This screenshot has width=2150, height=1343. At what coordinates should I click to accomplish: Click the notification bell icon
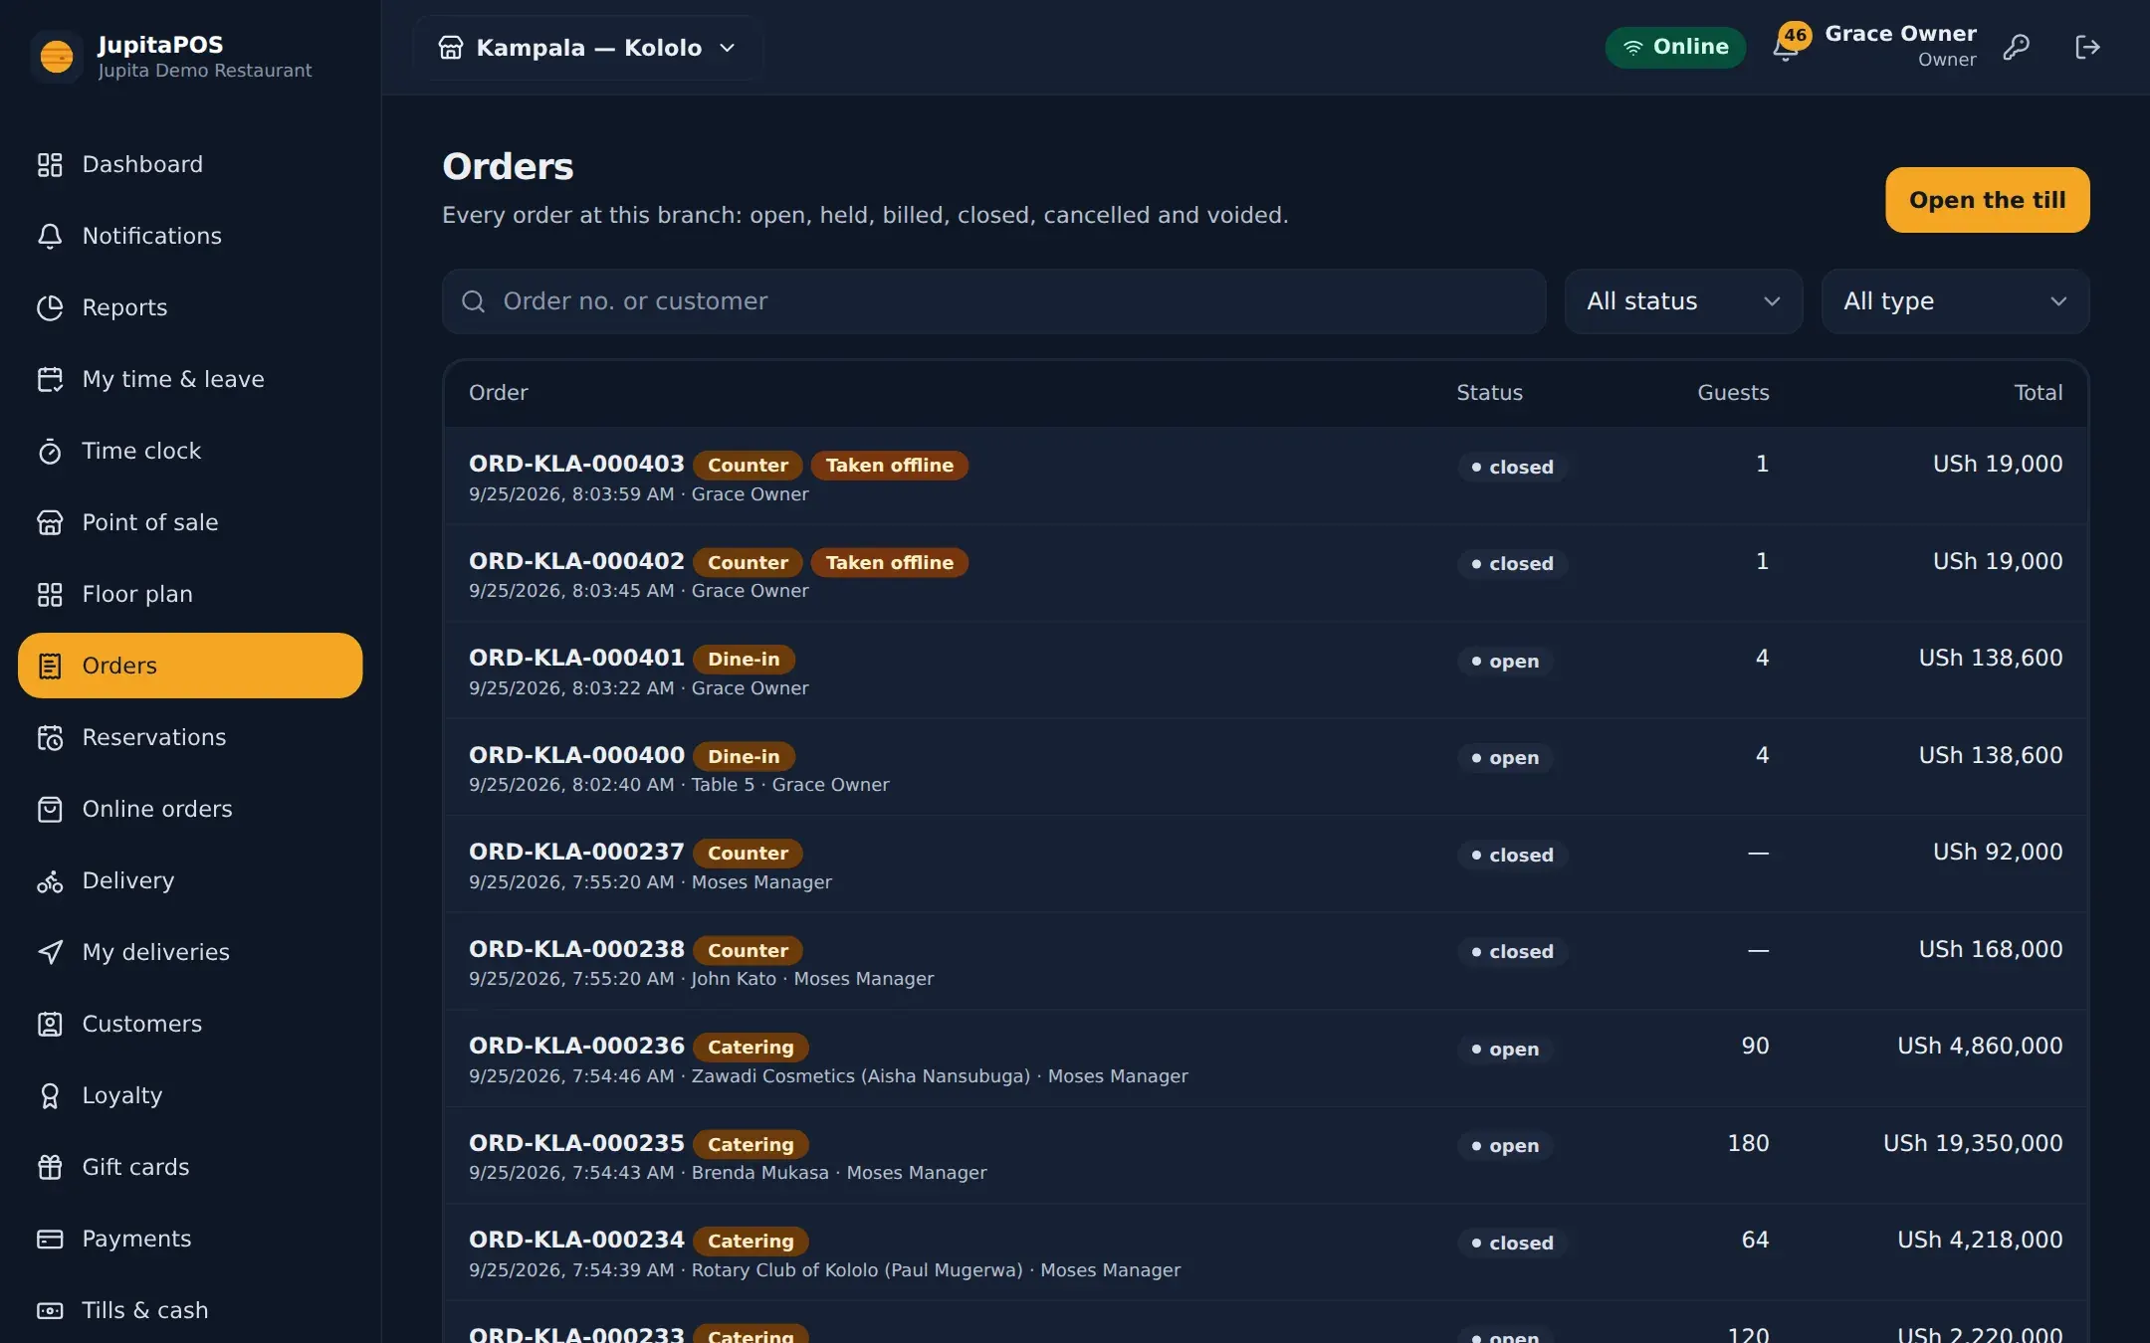[1785, 48]
